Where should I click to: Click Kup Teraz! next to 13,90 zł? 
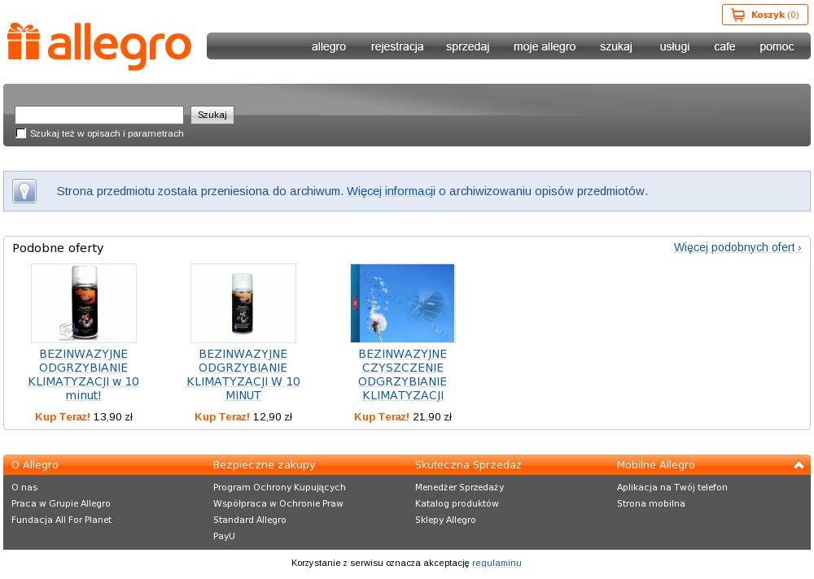63,416
